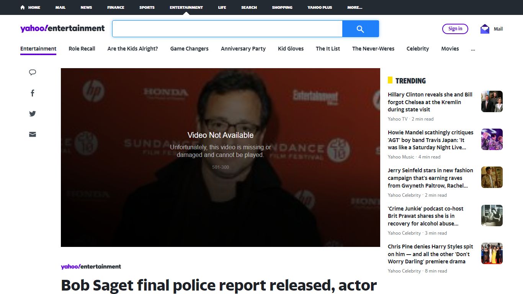
Task: Click Hillary Clinton story thumbnail
Action: (x=492, y=101)
